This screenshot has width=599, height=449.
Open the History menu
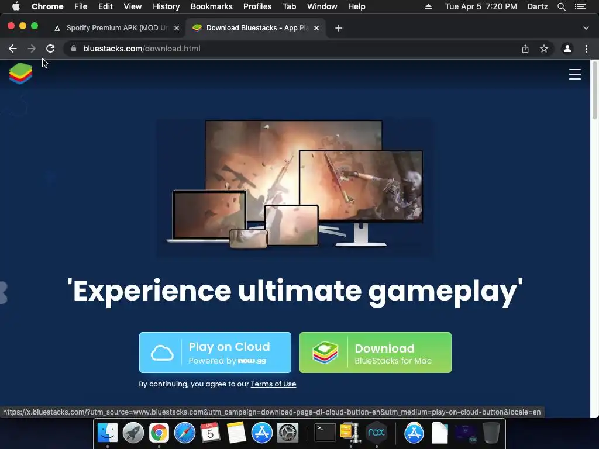click(x=166, y=6)
